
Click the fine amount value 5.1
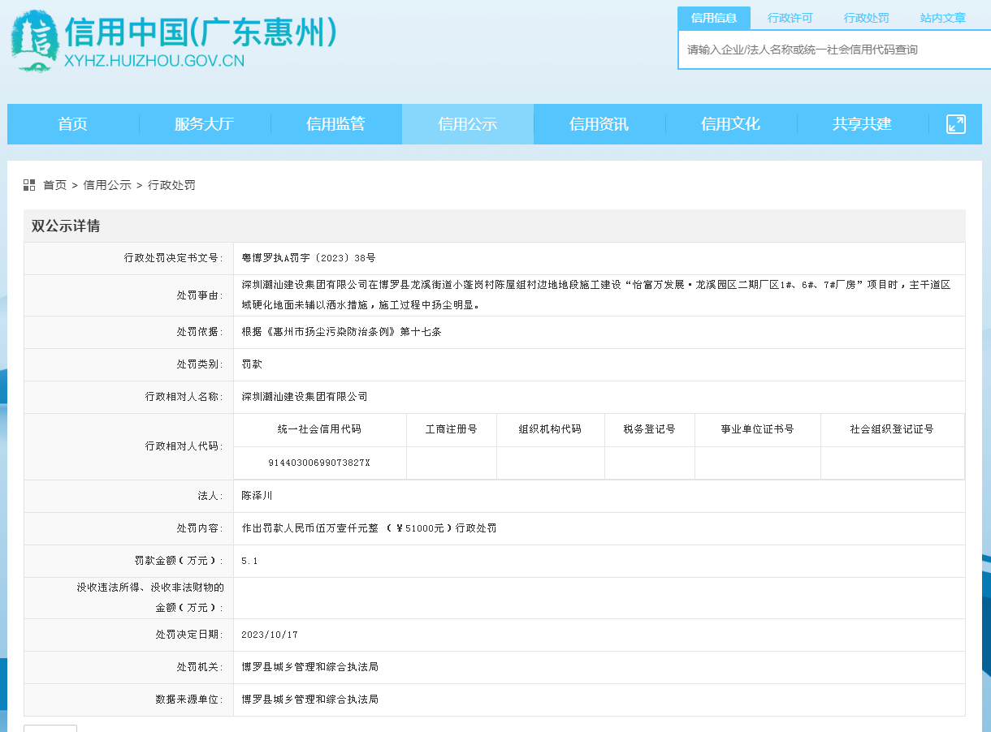click(250, 561)
